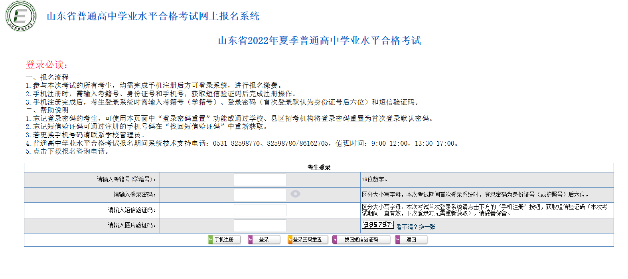The width and height of the screenshot is (628, 279).
Task: Click the captcha image showing 395797
Action: [x=377, y=225]
